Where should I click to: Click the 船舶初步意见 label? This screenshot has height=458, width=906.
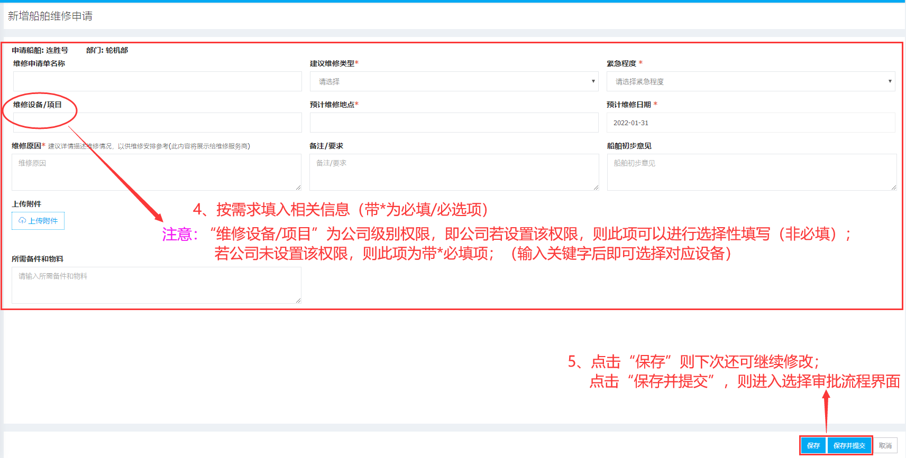[629, 146]
